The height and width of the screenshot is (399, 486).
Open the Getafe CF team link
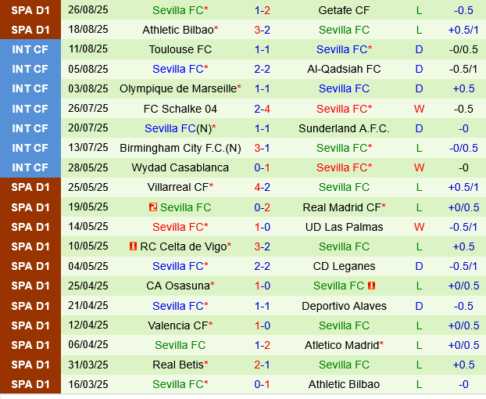pyautogui.click(x=344, y=10)
